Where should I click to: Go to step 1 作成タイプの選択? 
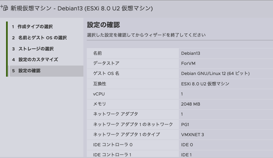coord(32,27)
